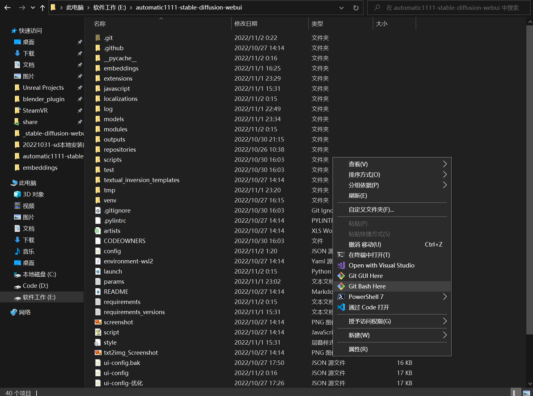The image size is (533, 396).
Task: Choose 撤消 移动(U) from context menu
Action: click(392, 245)
